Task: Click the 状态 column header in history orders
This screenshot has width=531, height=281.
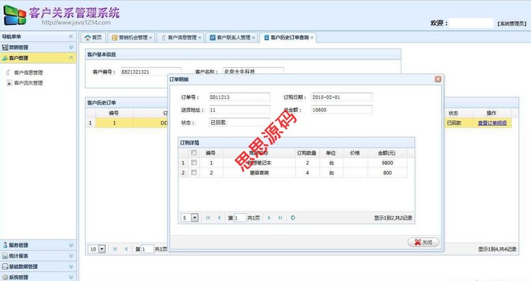Action: tap(453, 113)
